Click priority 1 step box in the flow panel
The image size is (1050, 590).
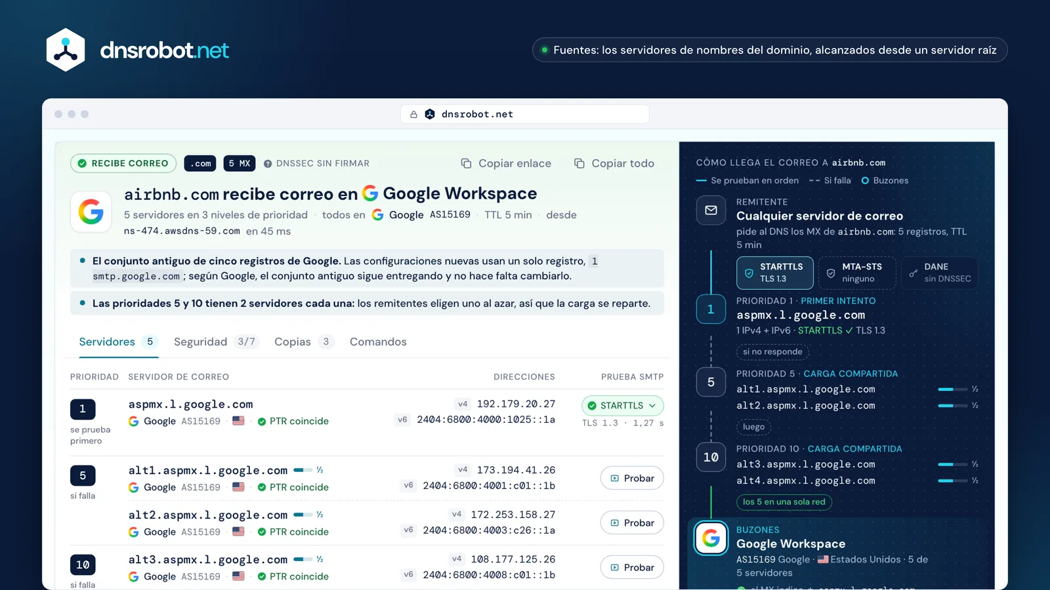tap(711, 309)
